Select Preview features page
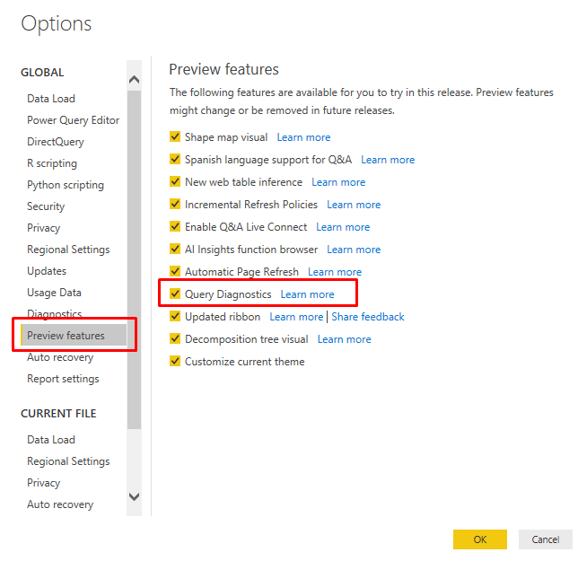 click(x=74, y=335)
